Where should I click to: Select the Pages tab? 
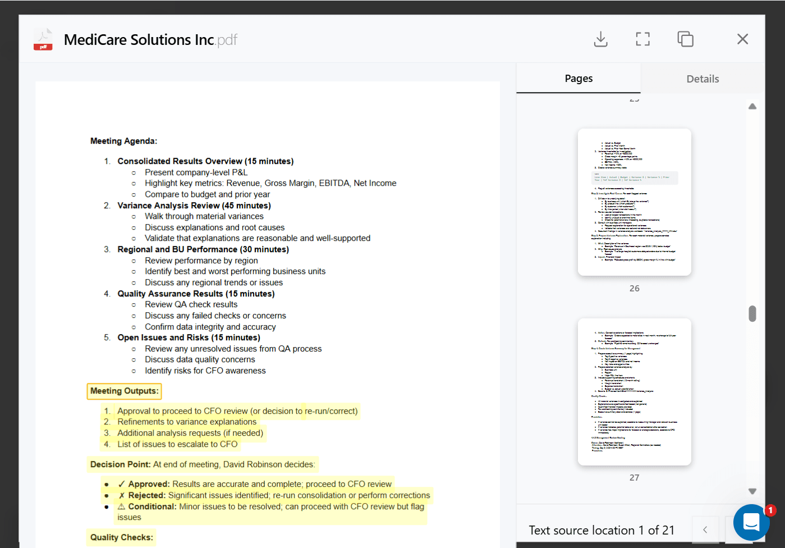[578, 78]
